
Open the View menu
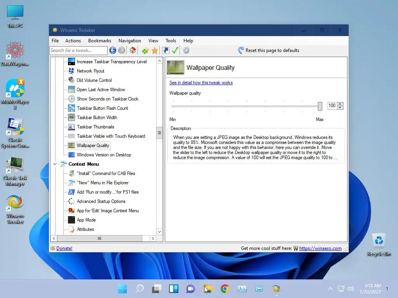pos(153,40)
